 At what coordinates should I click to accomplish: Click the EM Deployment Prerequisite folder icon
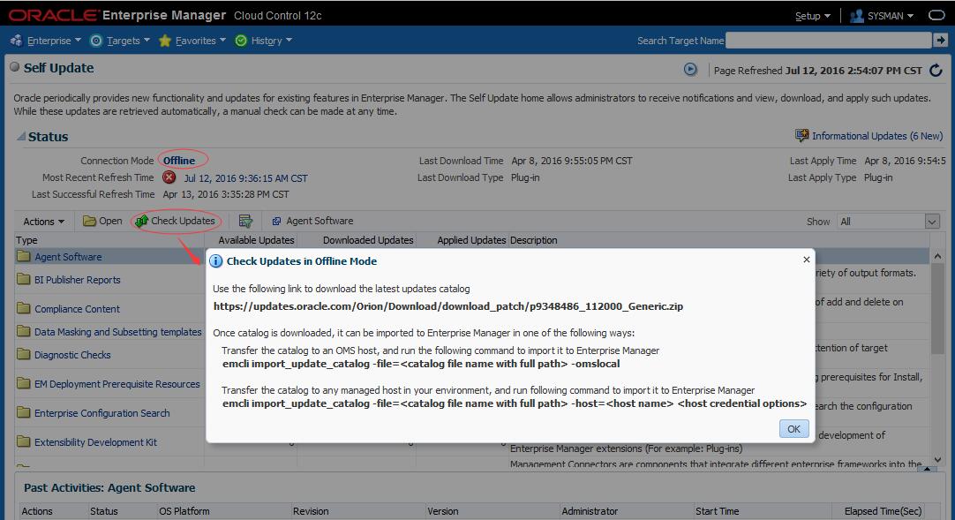24,384
